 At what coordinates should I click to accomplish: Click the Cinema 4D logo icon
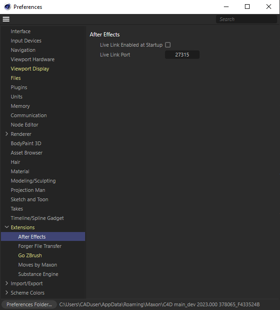point(7,7)
